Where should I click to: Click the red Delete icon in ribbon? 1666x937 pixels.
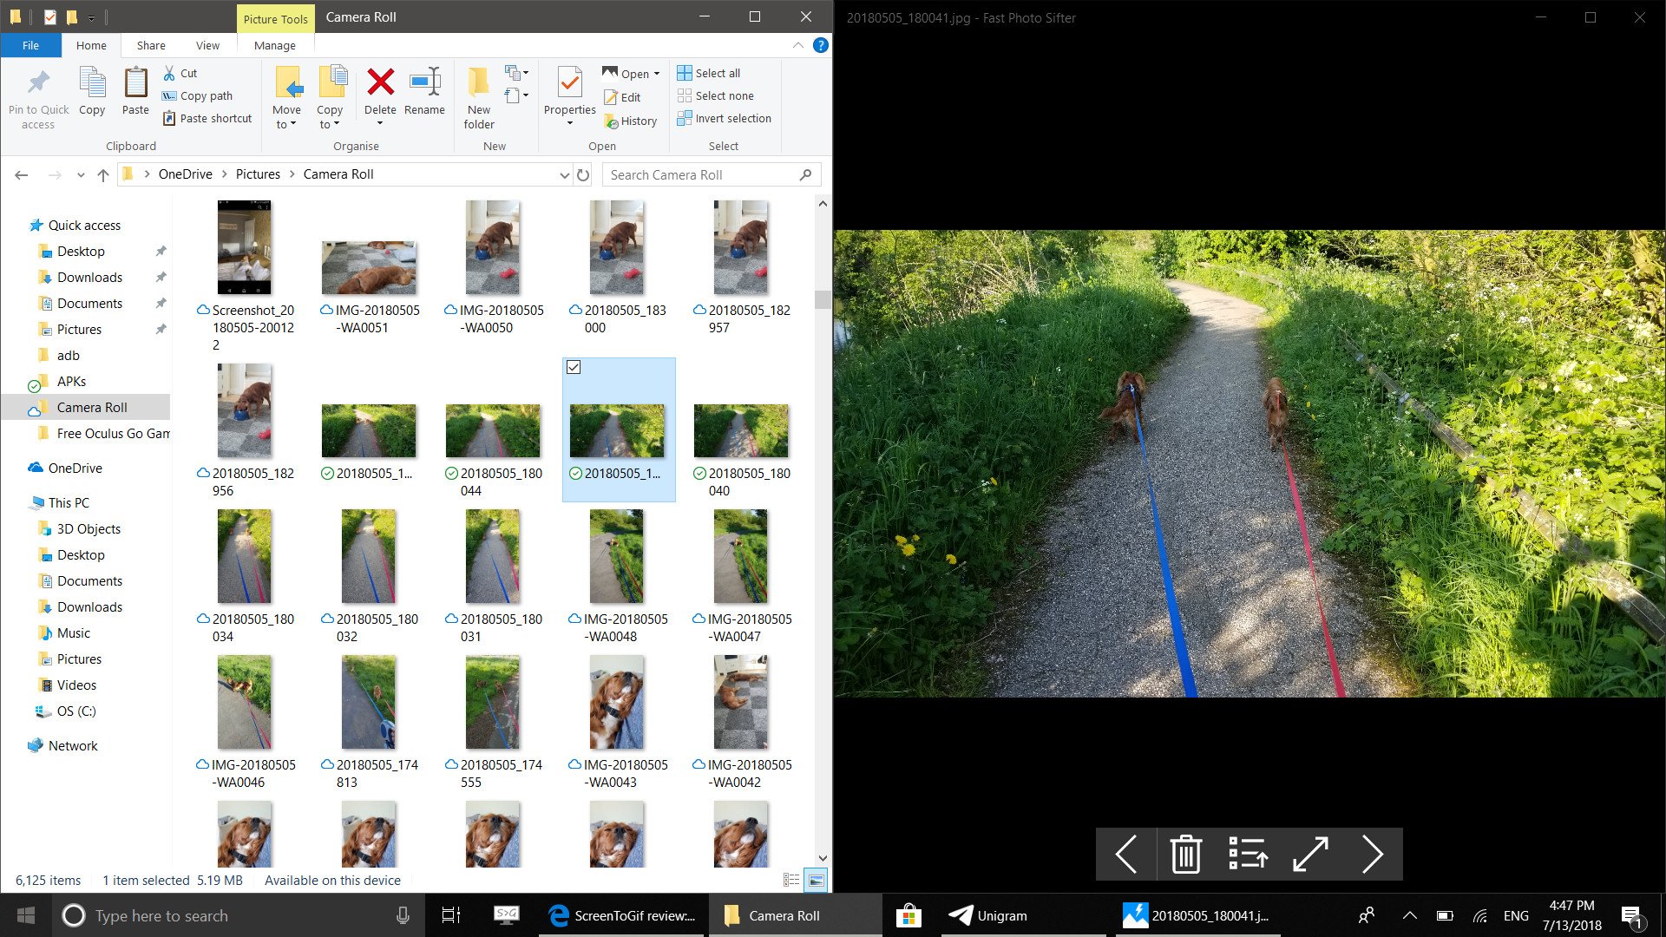point(380,83)
